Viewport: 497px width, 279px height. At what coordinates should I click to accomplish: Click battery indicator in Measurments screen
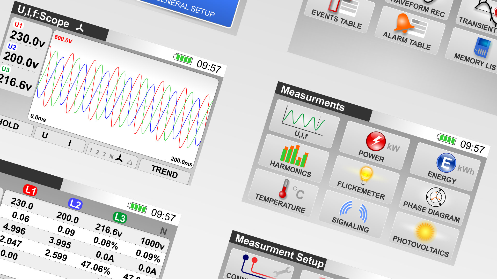(x=447, y=139)
